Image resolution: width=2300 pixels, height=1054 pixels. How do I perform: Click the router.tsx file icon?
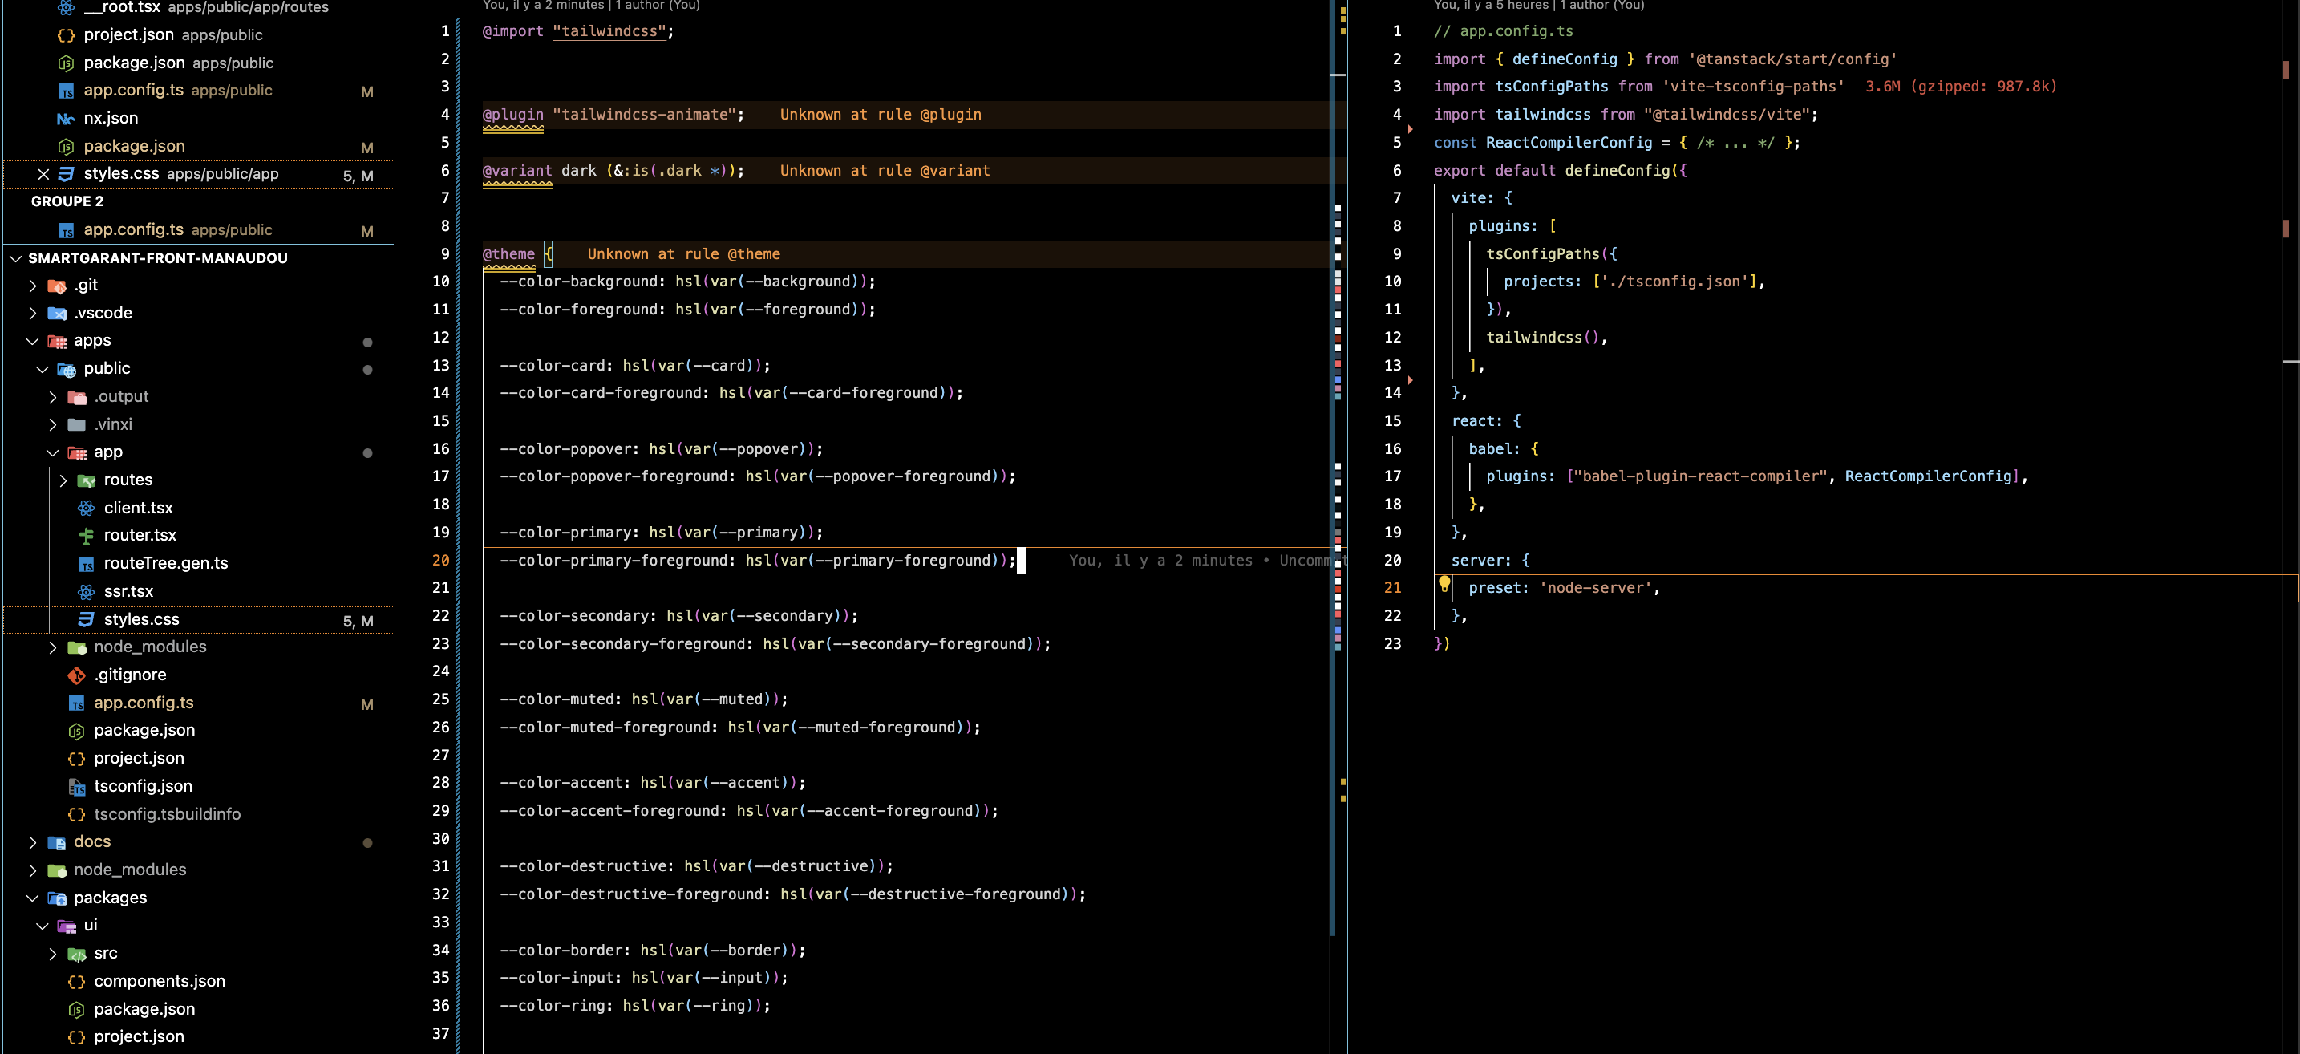87,536
